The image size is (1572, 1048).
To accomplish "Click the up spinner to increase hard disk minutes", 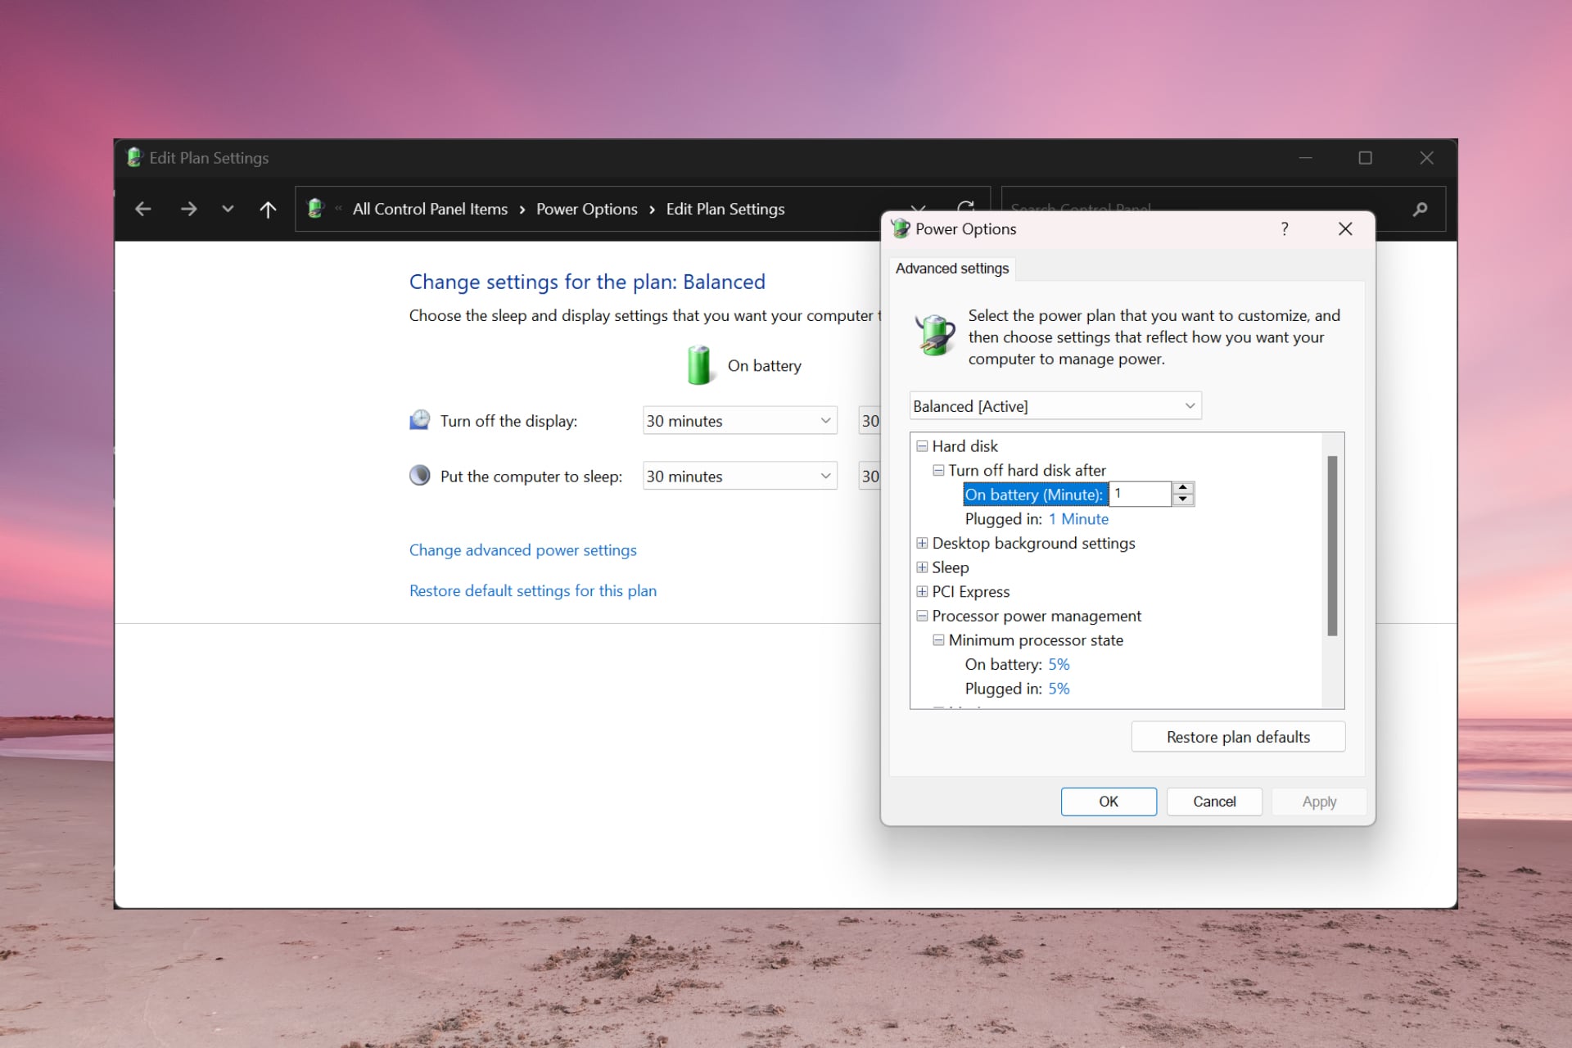I will [1182, 489].
